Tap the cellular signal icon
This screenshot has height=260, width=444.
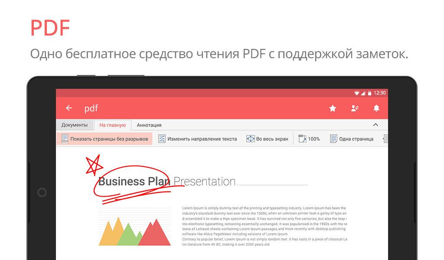pyautogui.click(x=363, y=93)
